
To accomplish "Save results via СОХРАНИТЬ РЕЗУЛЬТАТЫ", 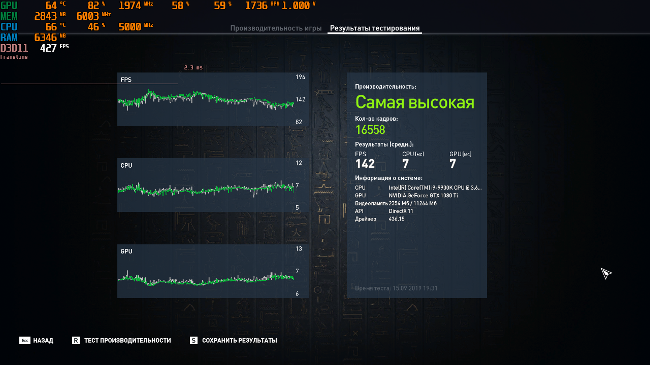I will point(234,341).
